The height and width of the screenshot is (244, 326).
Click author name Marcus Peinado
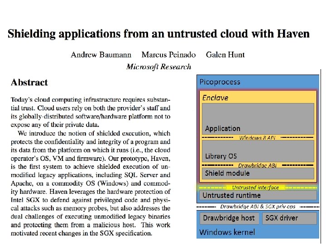point(168,55)
